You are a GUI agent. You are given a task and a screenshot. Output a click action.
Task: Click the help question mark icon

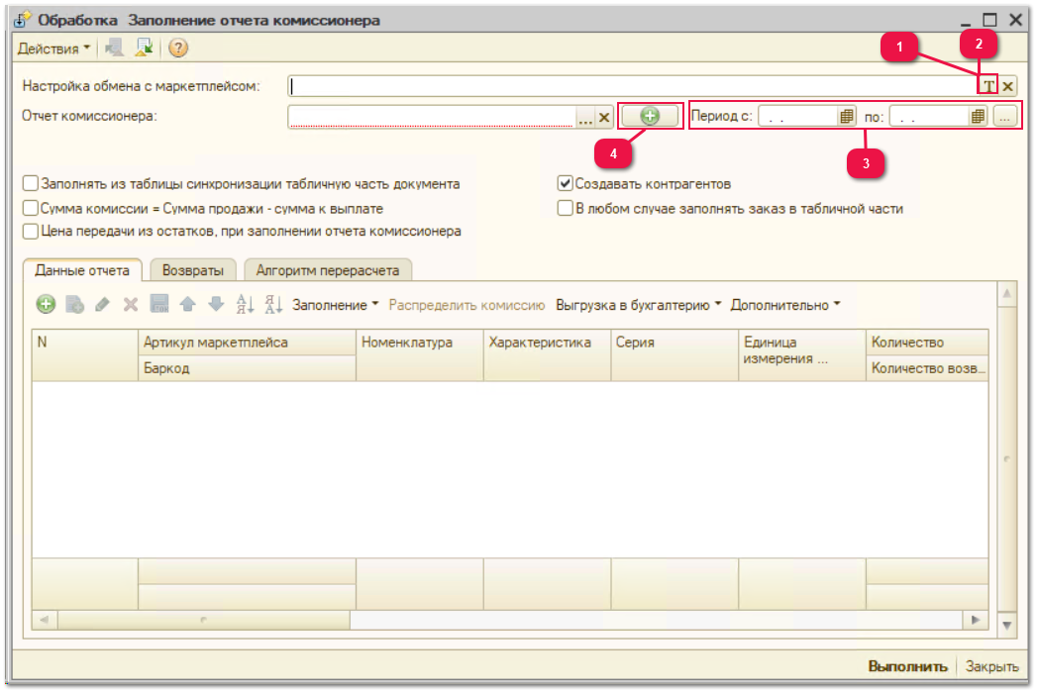(x=178, y=48)
